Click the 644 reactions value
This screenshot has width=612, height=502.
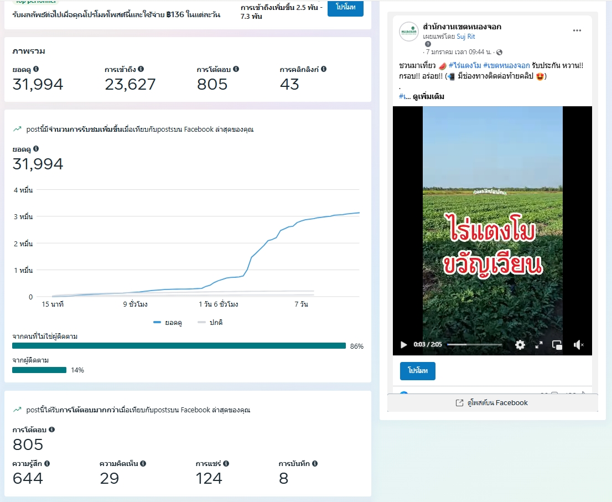pyautogui.click(x=28, y=478)
